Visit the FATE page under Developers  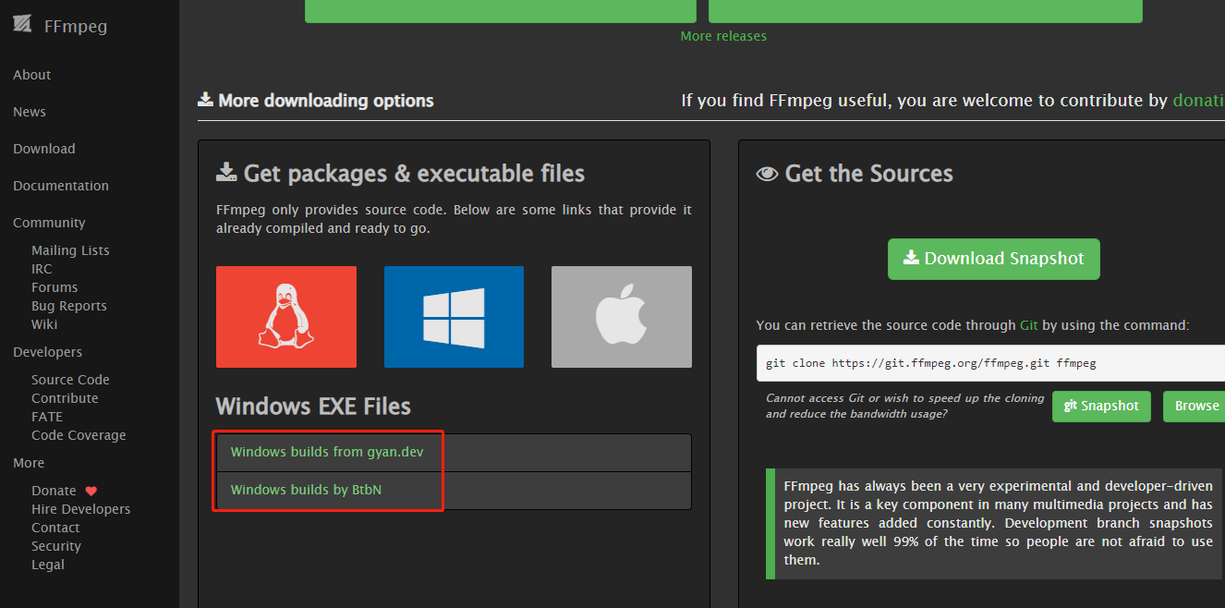click(x=47, y=416)
